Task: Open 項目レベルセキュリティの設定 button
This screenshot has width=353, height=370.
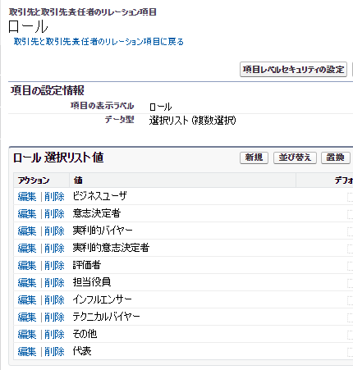Action: coord(293,70)
